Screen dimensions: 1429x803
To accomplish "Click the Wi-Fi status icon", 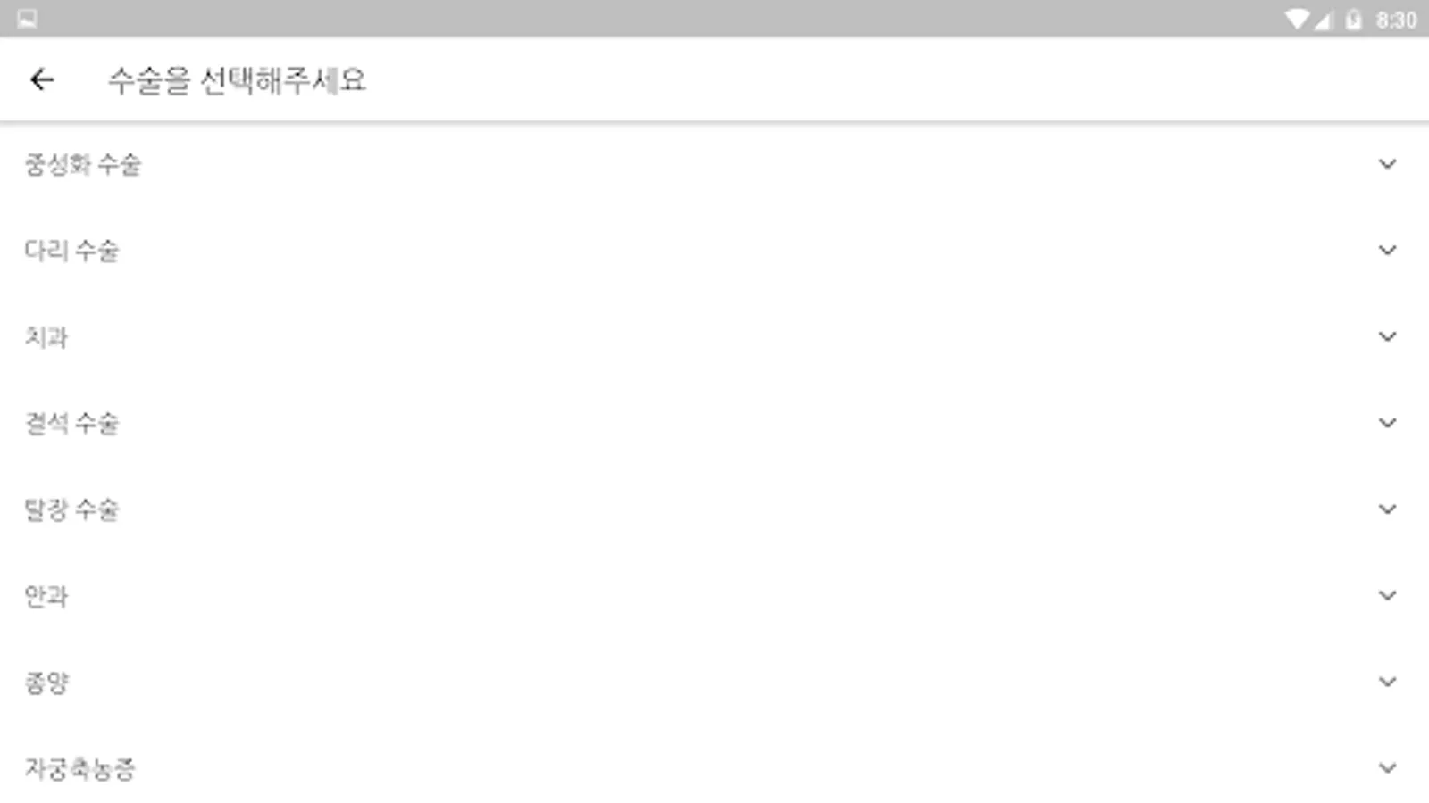I will [1296, 19].
